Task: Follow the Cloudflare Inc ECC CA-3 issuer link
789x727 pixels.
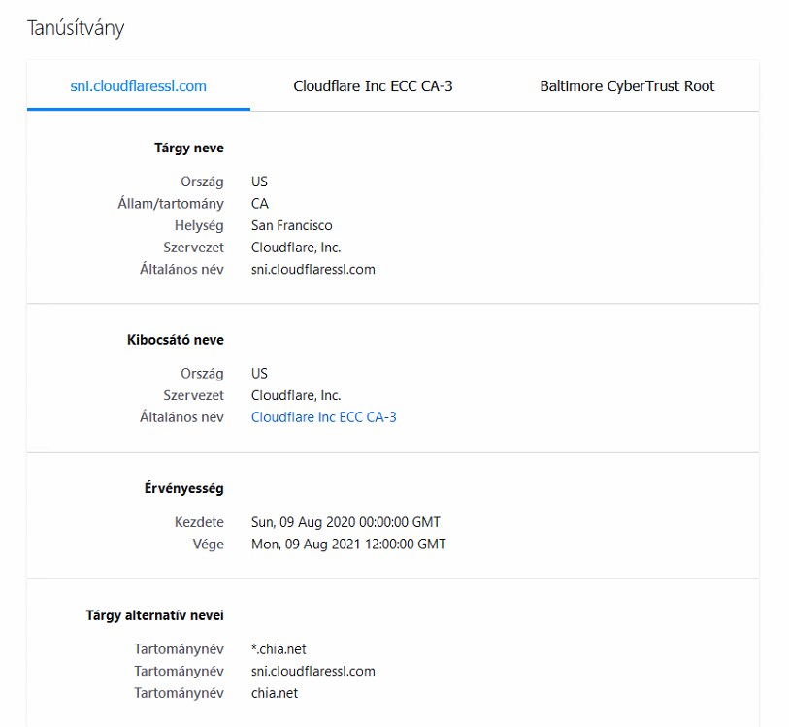Action: (323, 417)
